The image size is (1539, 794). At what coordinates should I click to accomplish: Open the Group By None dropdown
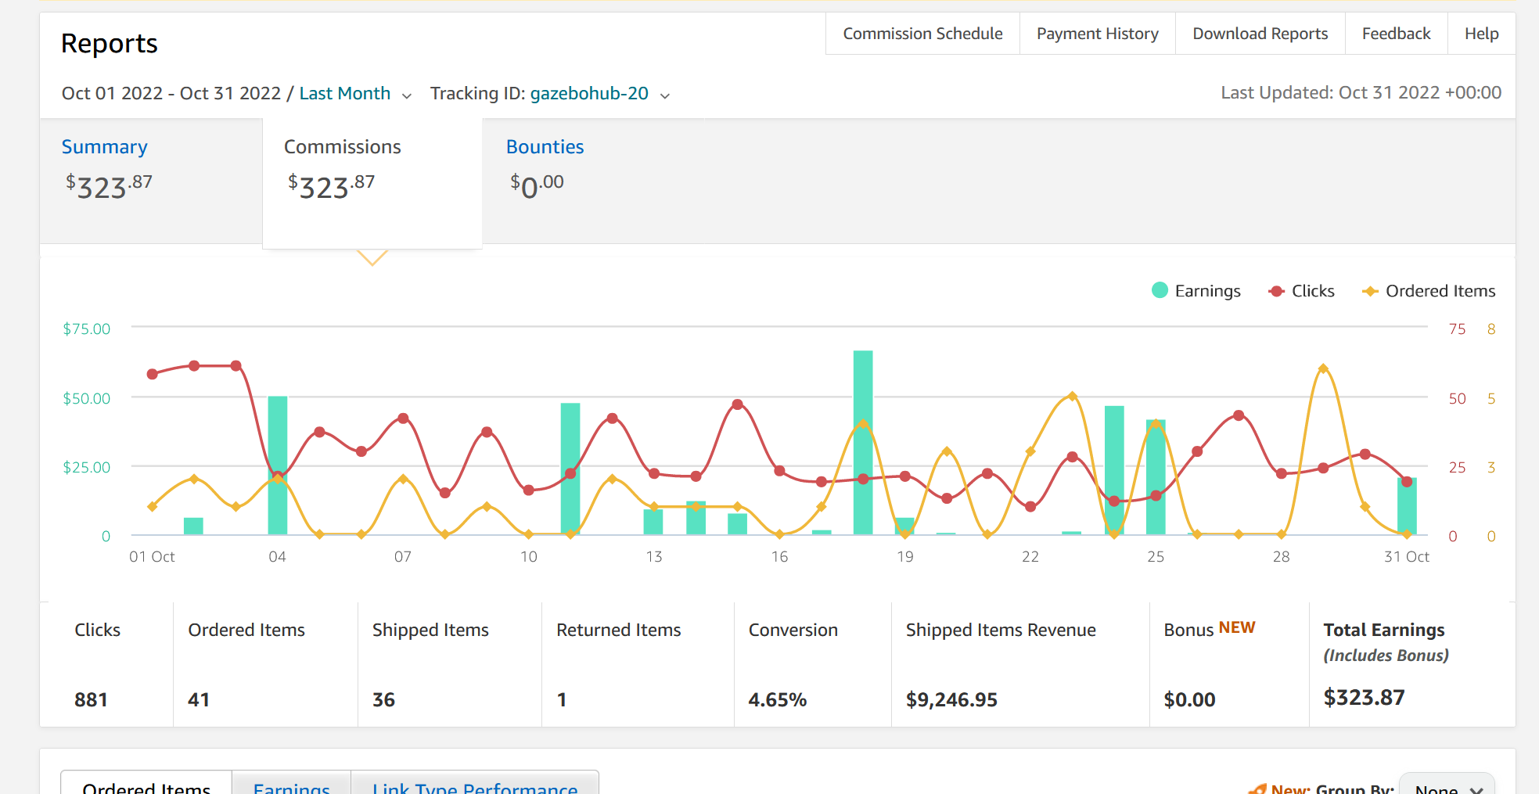point(1447,786)
